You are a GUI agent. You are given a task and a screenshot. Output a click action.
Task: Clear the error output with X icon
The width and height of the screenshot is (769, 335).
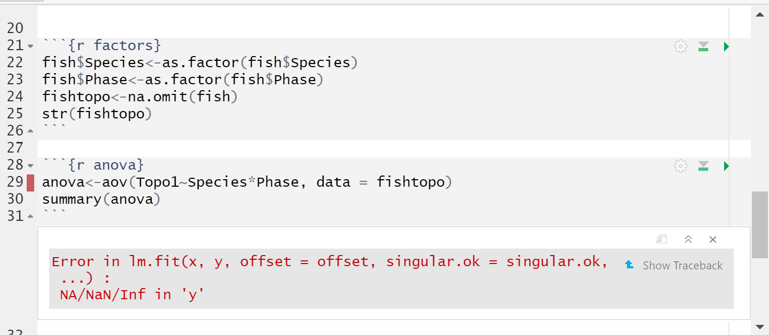(713, 240)
